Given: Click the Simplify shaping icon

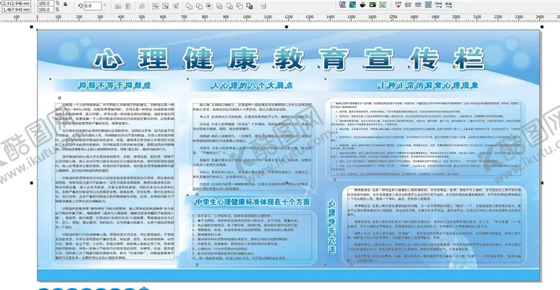Looking at the screenshot, I should 219,6.
